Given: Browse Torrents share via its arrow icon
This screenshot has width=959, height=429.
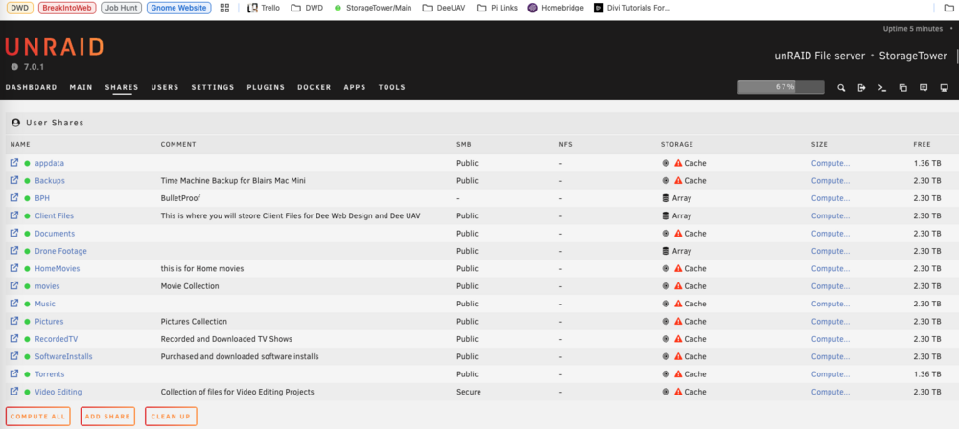Looking at the screenshot, I should pyautogui.click(x=14, y=373).
